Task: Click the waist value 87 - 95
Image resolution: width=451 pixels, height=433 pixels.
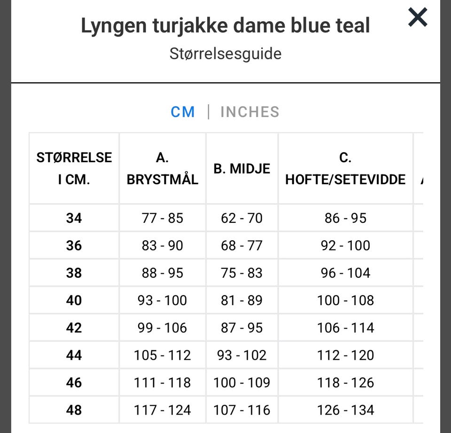Action: point(241,328)
